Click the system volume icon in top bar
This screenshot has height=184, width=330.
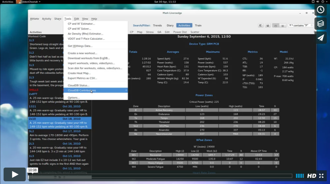pos(318,2)
